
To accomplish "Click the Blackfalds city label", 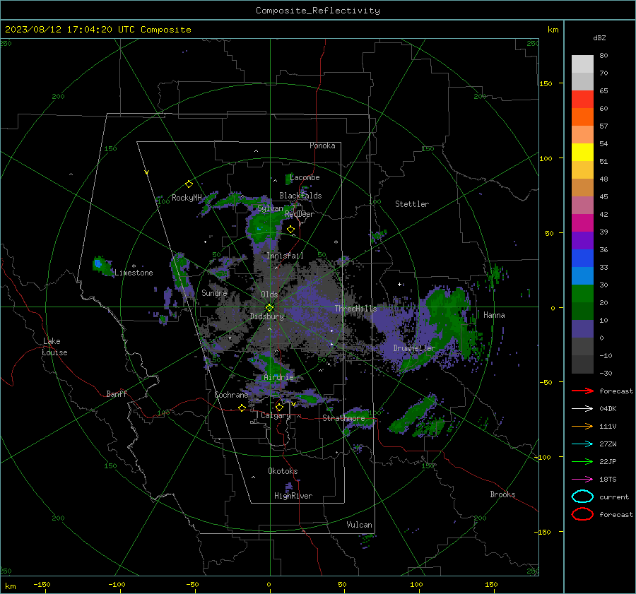I will [300, 196].
